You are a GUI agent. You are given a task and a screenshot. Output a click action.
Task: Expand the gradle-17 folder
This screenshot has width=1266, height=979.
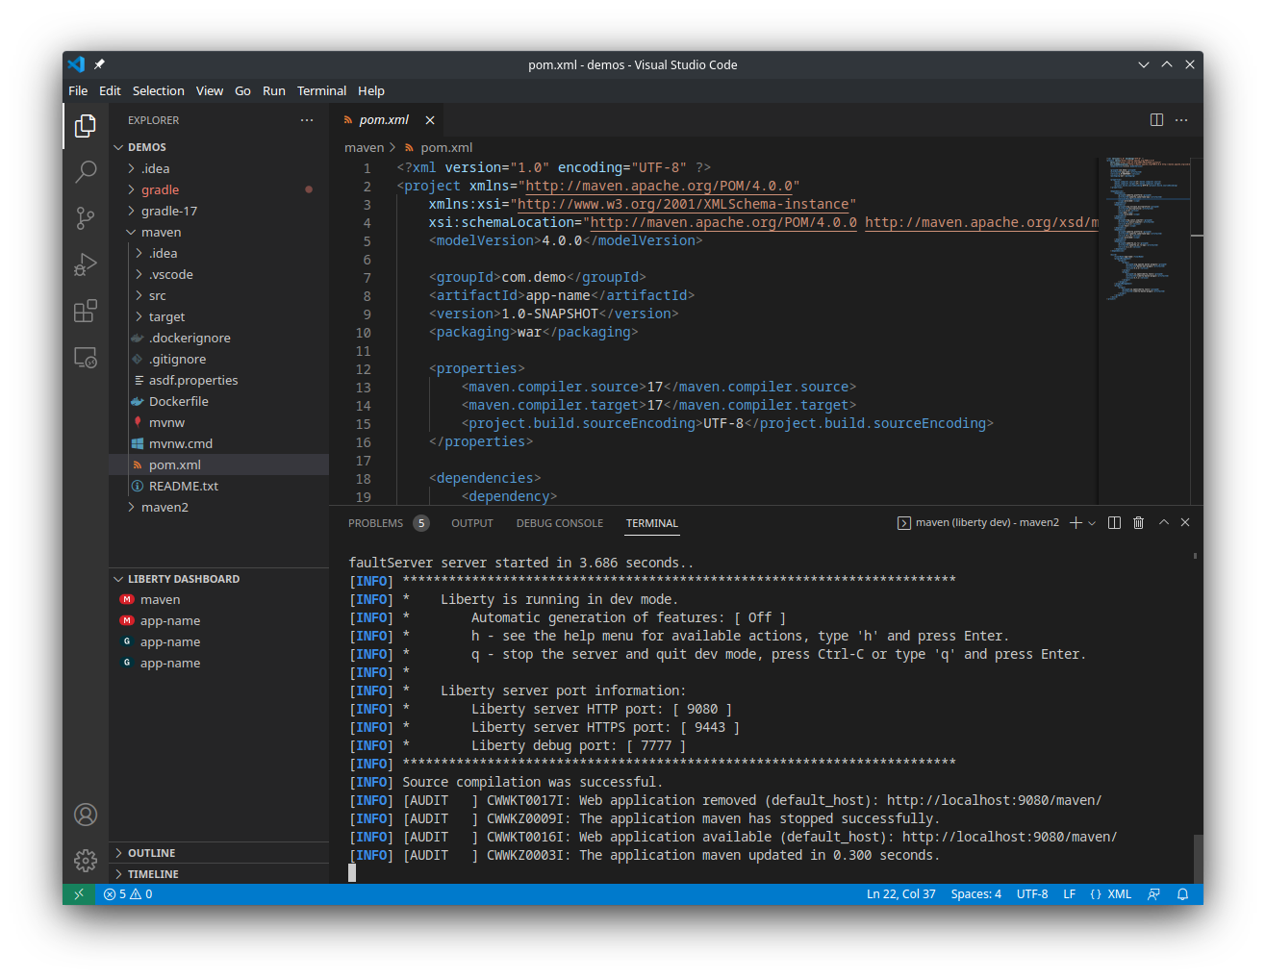pyautogui.click(x=218, y=211)
